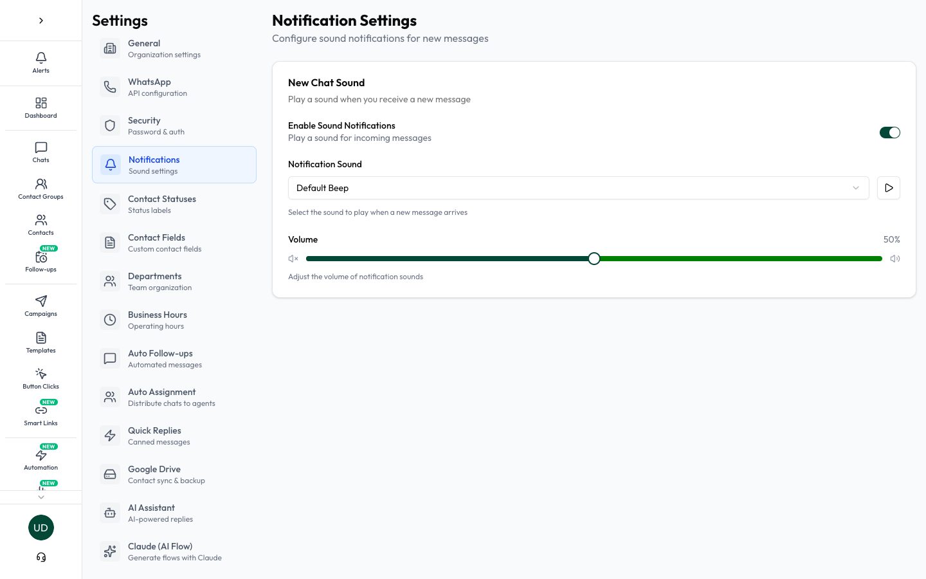Open Contact Fields settings

pos(174,243)
